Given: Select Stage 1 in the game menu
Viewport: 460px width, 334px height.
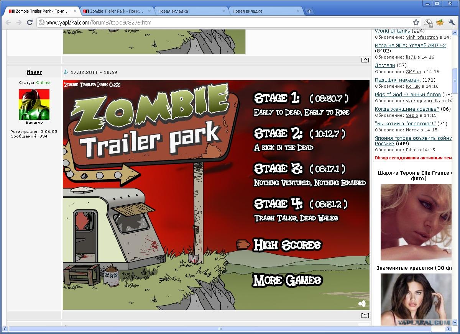Looking at the screenshot, I should 277,98.
